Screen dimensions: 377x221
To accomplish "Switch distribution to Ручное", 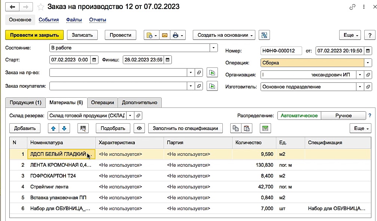I will (x=343, y=116).
